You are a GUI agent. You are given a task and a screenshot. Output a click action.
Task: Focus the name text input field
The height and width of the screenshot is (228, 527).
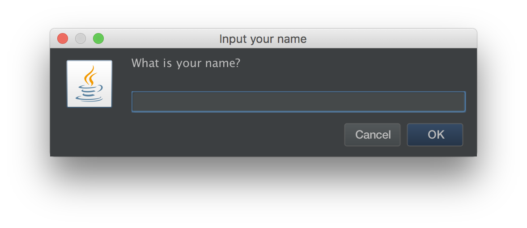point(298,102)
